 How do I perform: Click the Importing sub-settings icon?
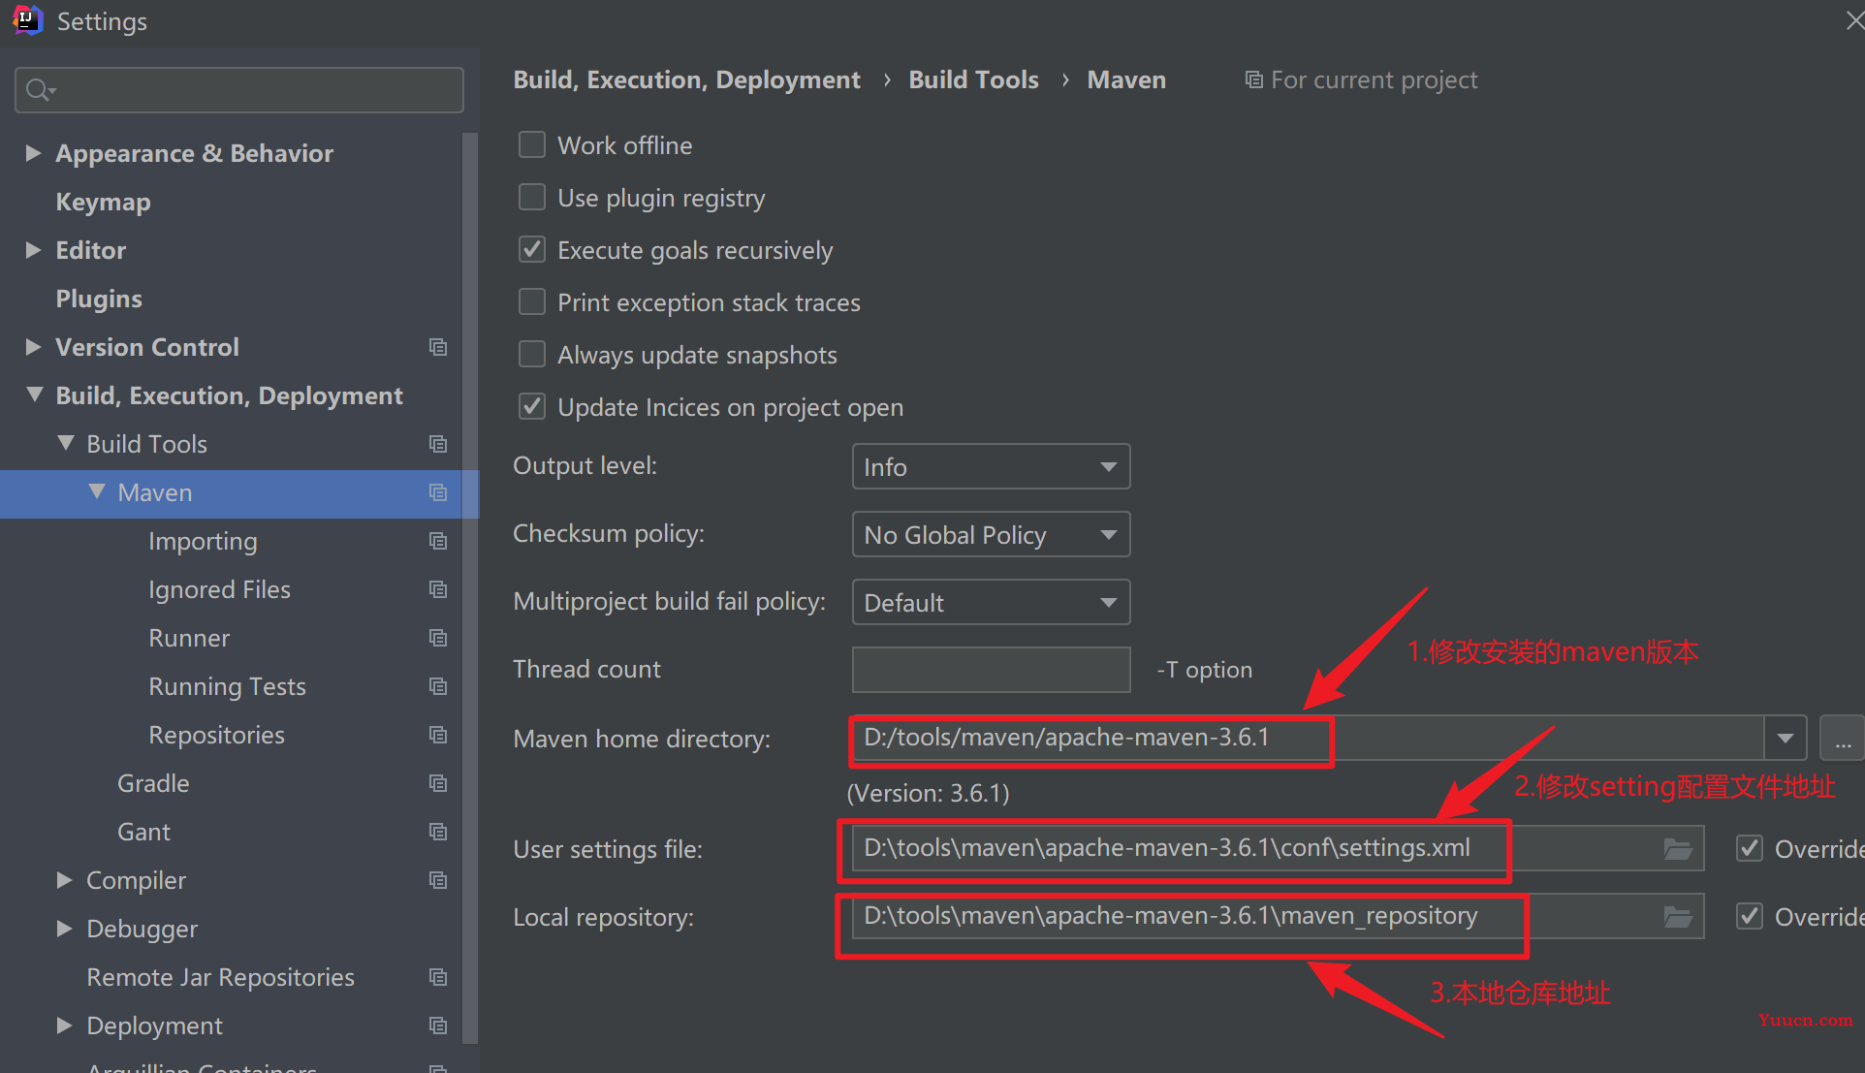tap(437, 539)
